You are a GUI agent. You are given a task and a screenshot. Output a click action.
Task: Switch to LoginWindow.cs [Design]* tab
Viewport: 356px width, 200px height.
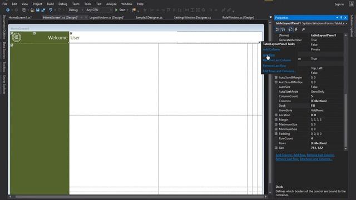point(107,17)
